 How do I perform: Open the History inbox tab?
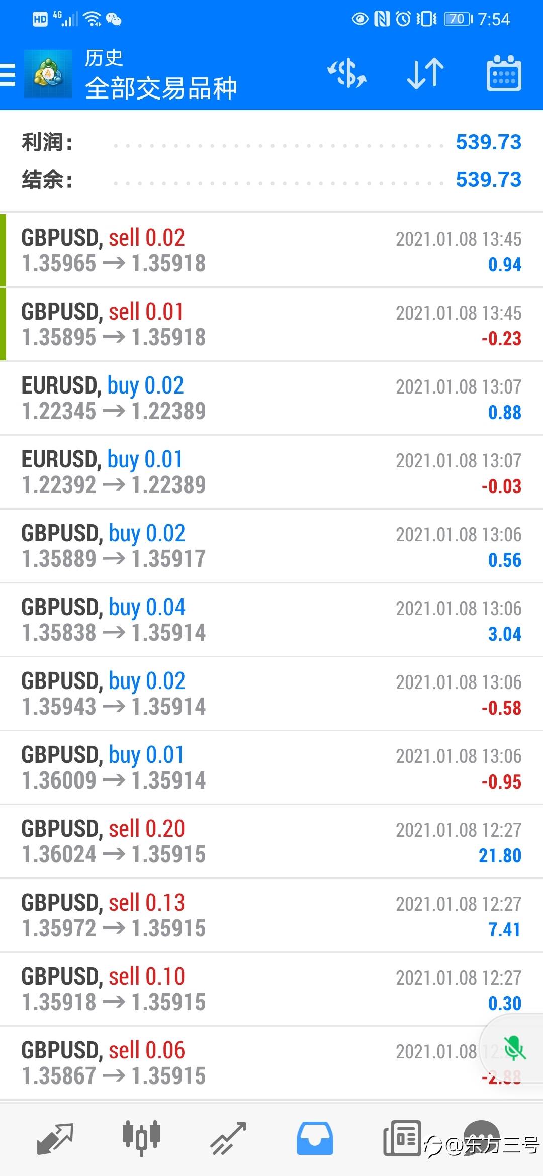click(x=315, y=1138)
